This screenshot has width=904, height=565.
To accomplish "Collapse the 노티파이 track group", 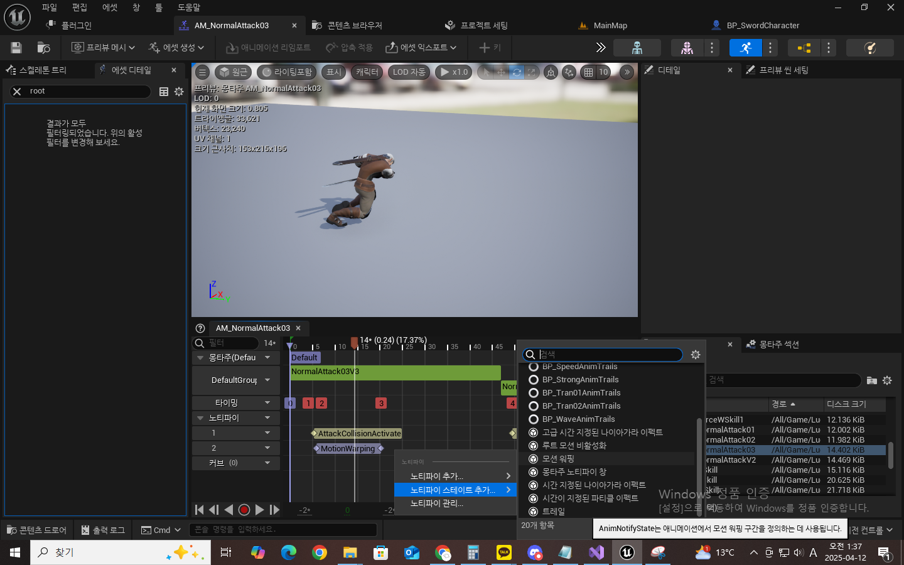I will click(x=200, y=418).
